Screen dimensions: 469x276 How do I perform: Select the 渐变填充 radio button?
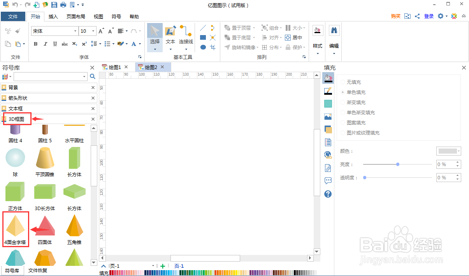(x=343, y=102)
